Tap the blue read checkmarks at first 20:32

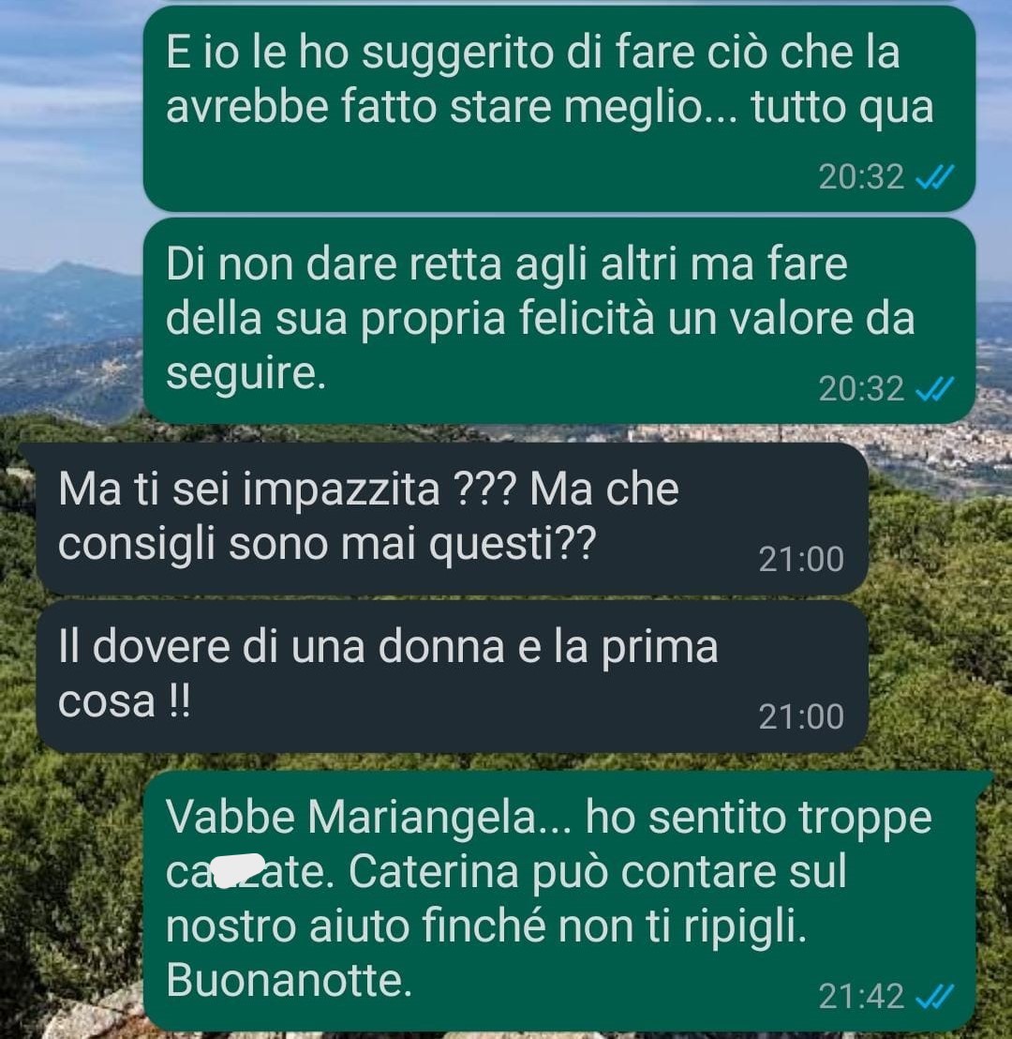coord(934,177)
